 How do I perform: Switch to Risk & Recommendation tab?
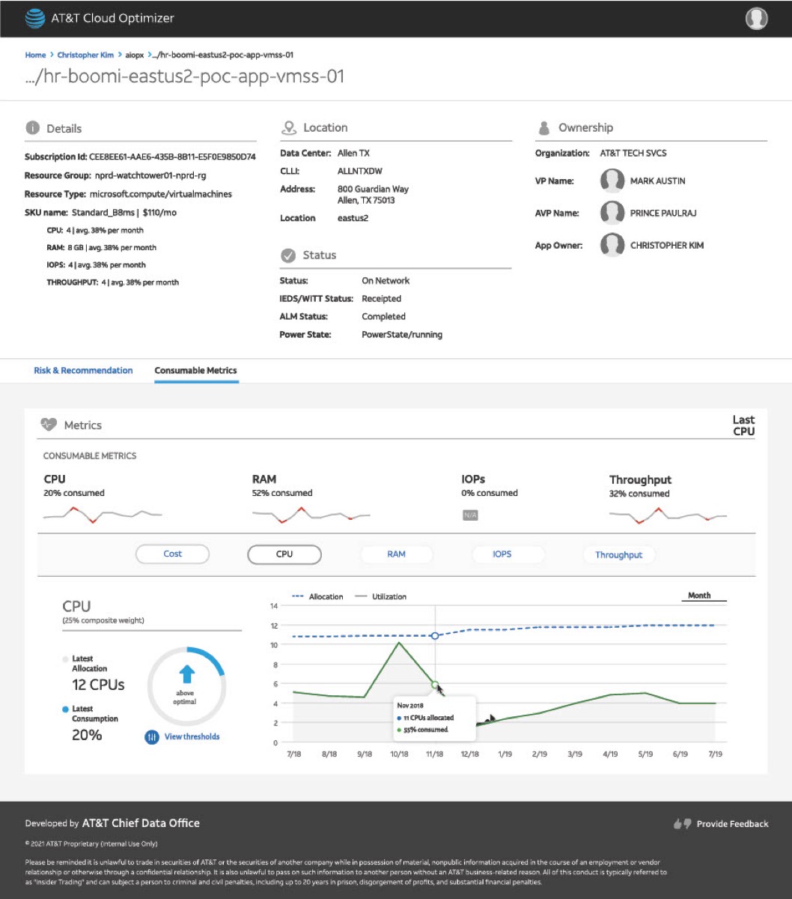[83, 371]
